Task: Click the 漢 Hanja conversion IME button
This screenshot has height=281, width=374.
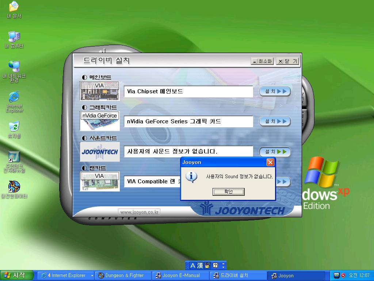Action: [200, 265]
